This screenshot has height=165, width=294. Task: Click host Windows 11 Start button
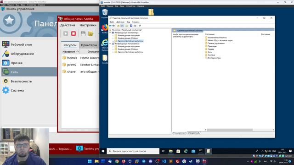click(x=90, y=161)
